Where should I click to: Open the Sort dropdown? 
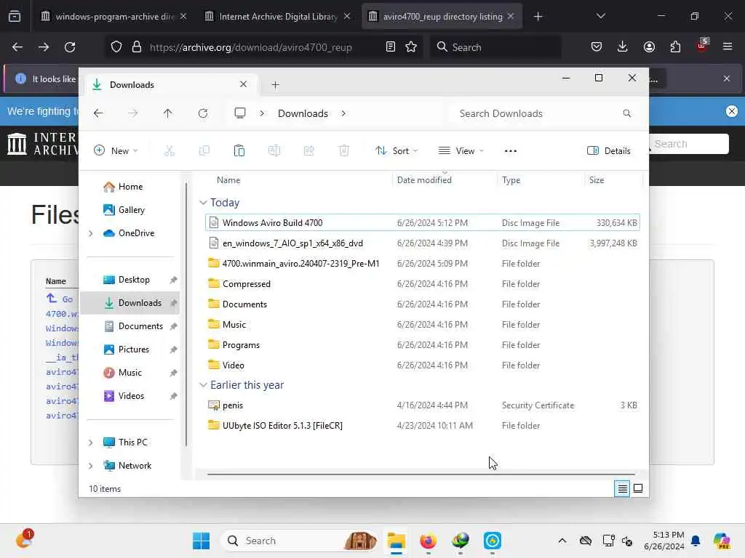397,151
